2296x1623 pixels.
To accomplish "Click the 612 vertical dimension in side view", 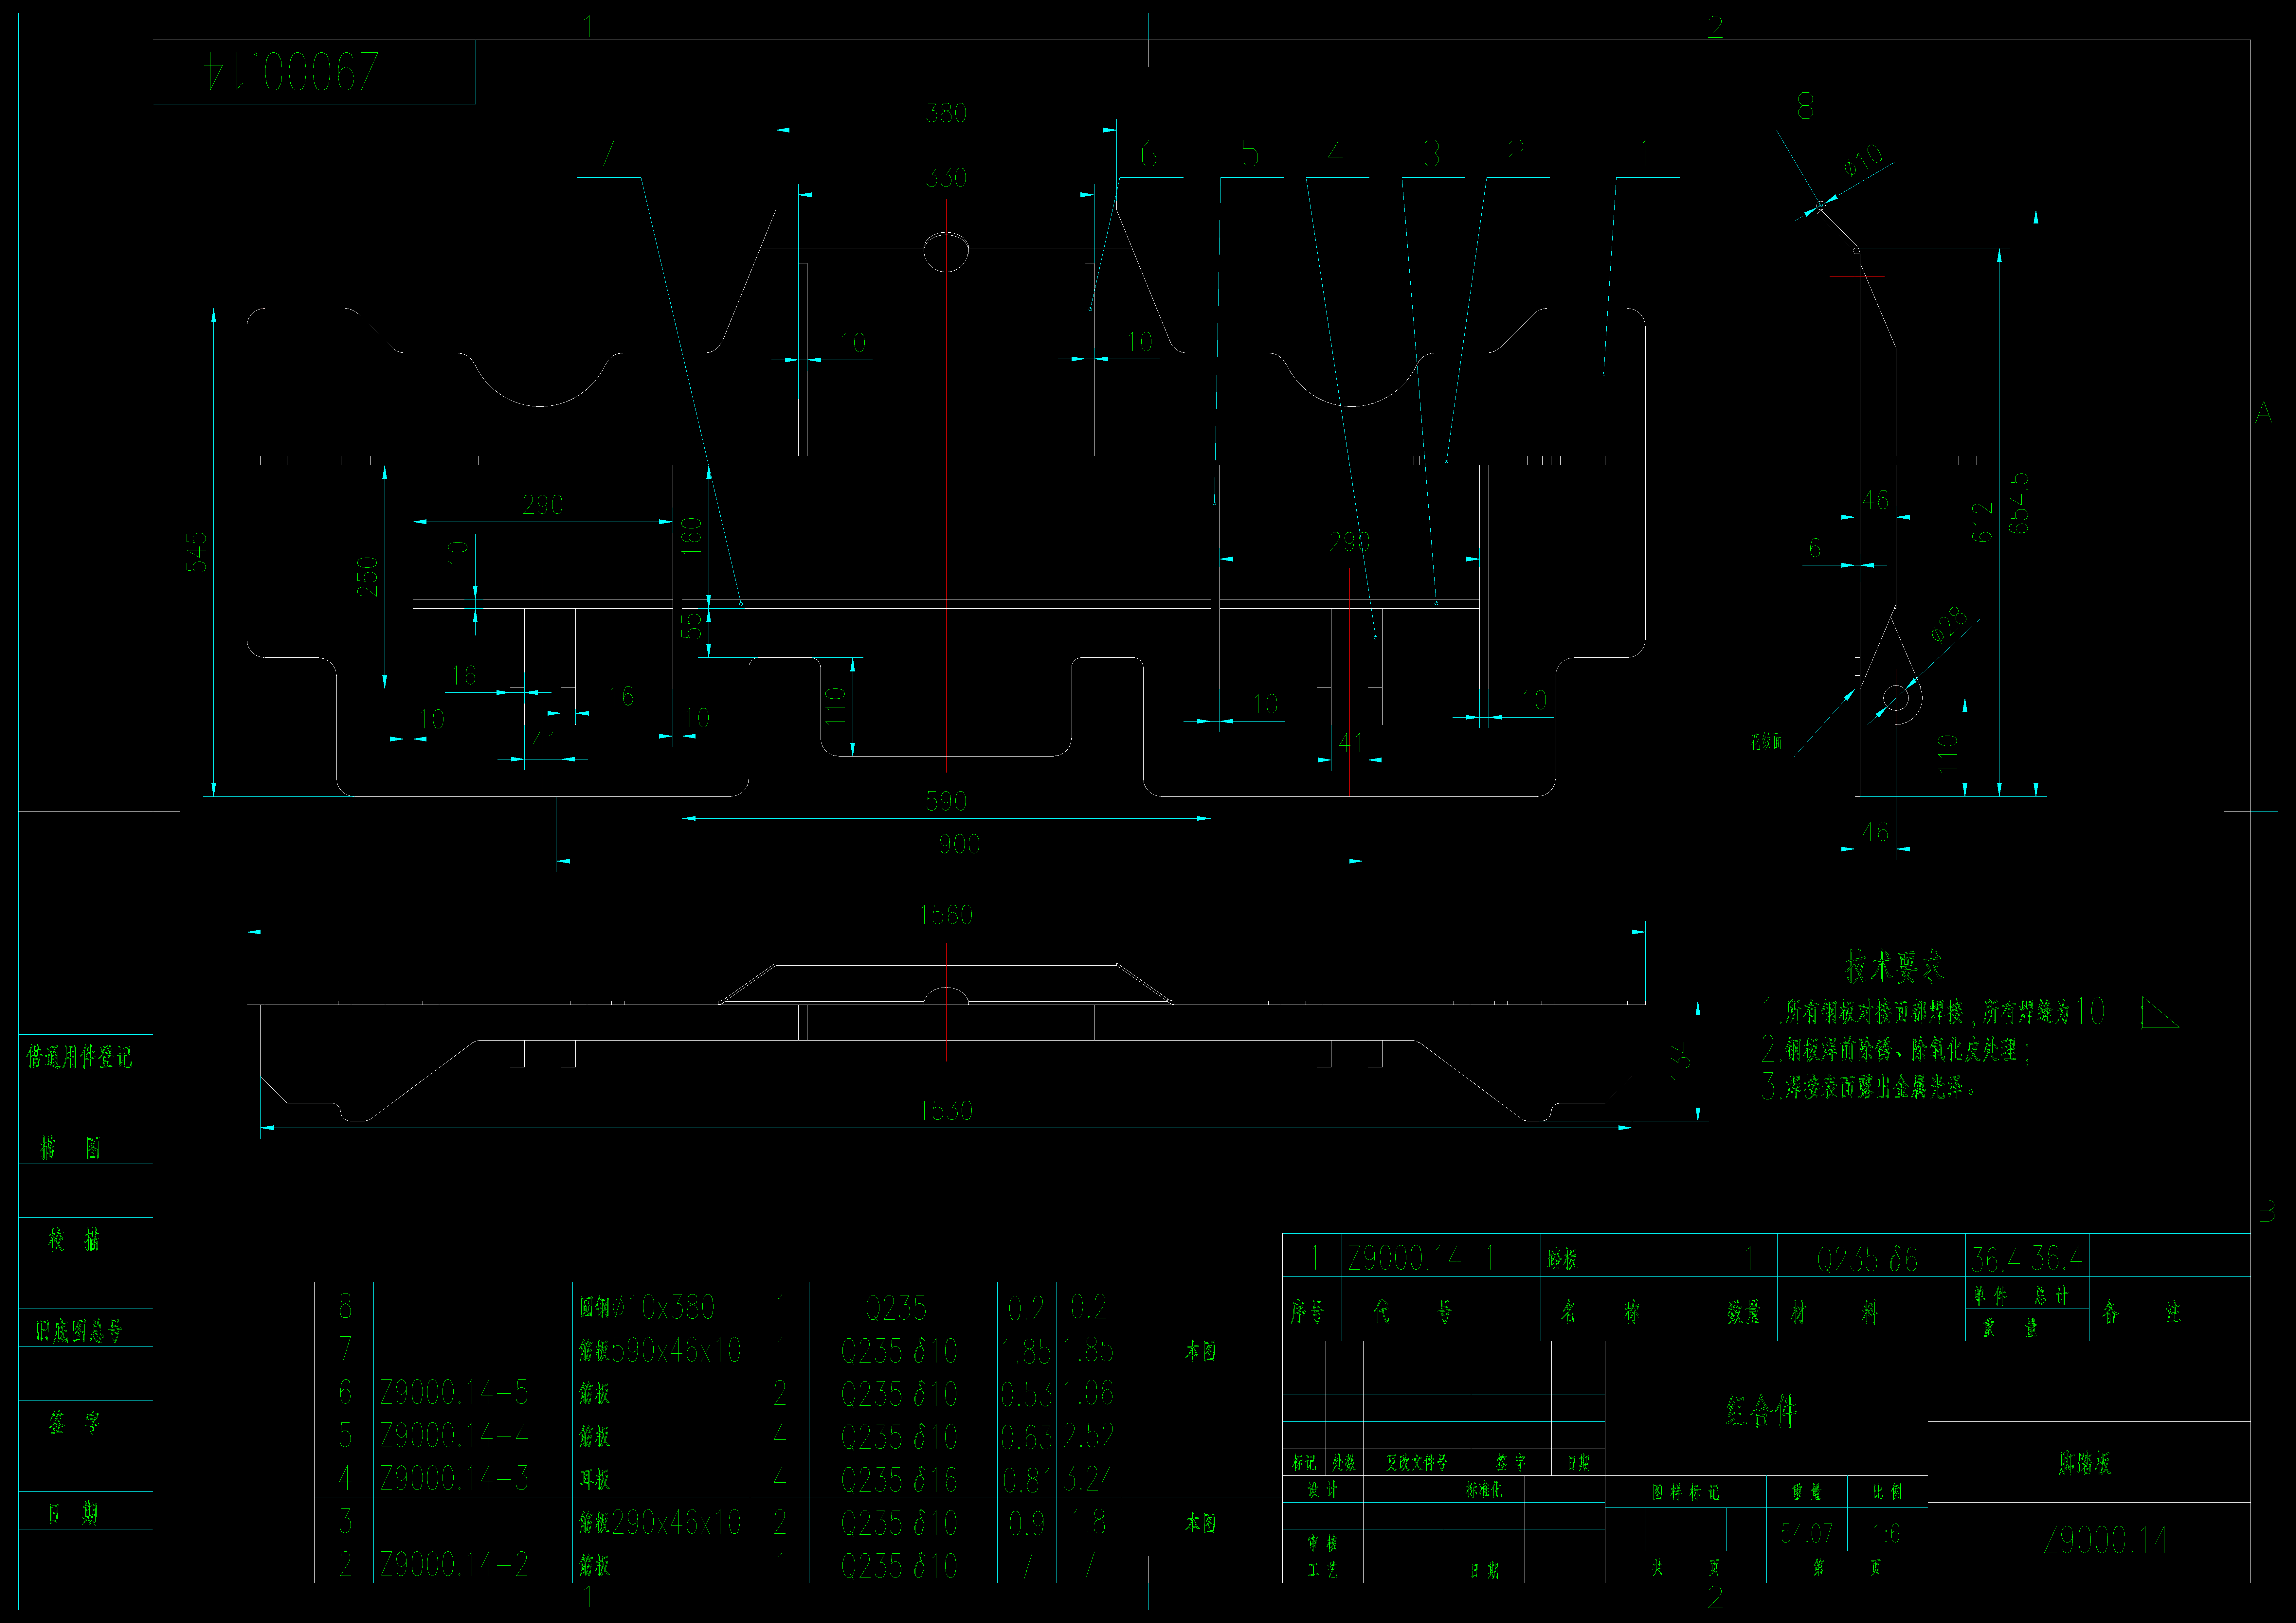I will [1982, 522].
